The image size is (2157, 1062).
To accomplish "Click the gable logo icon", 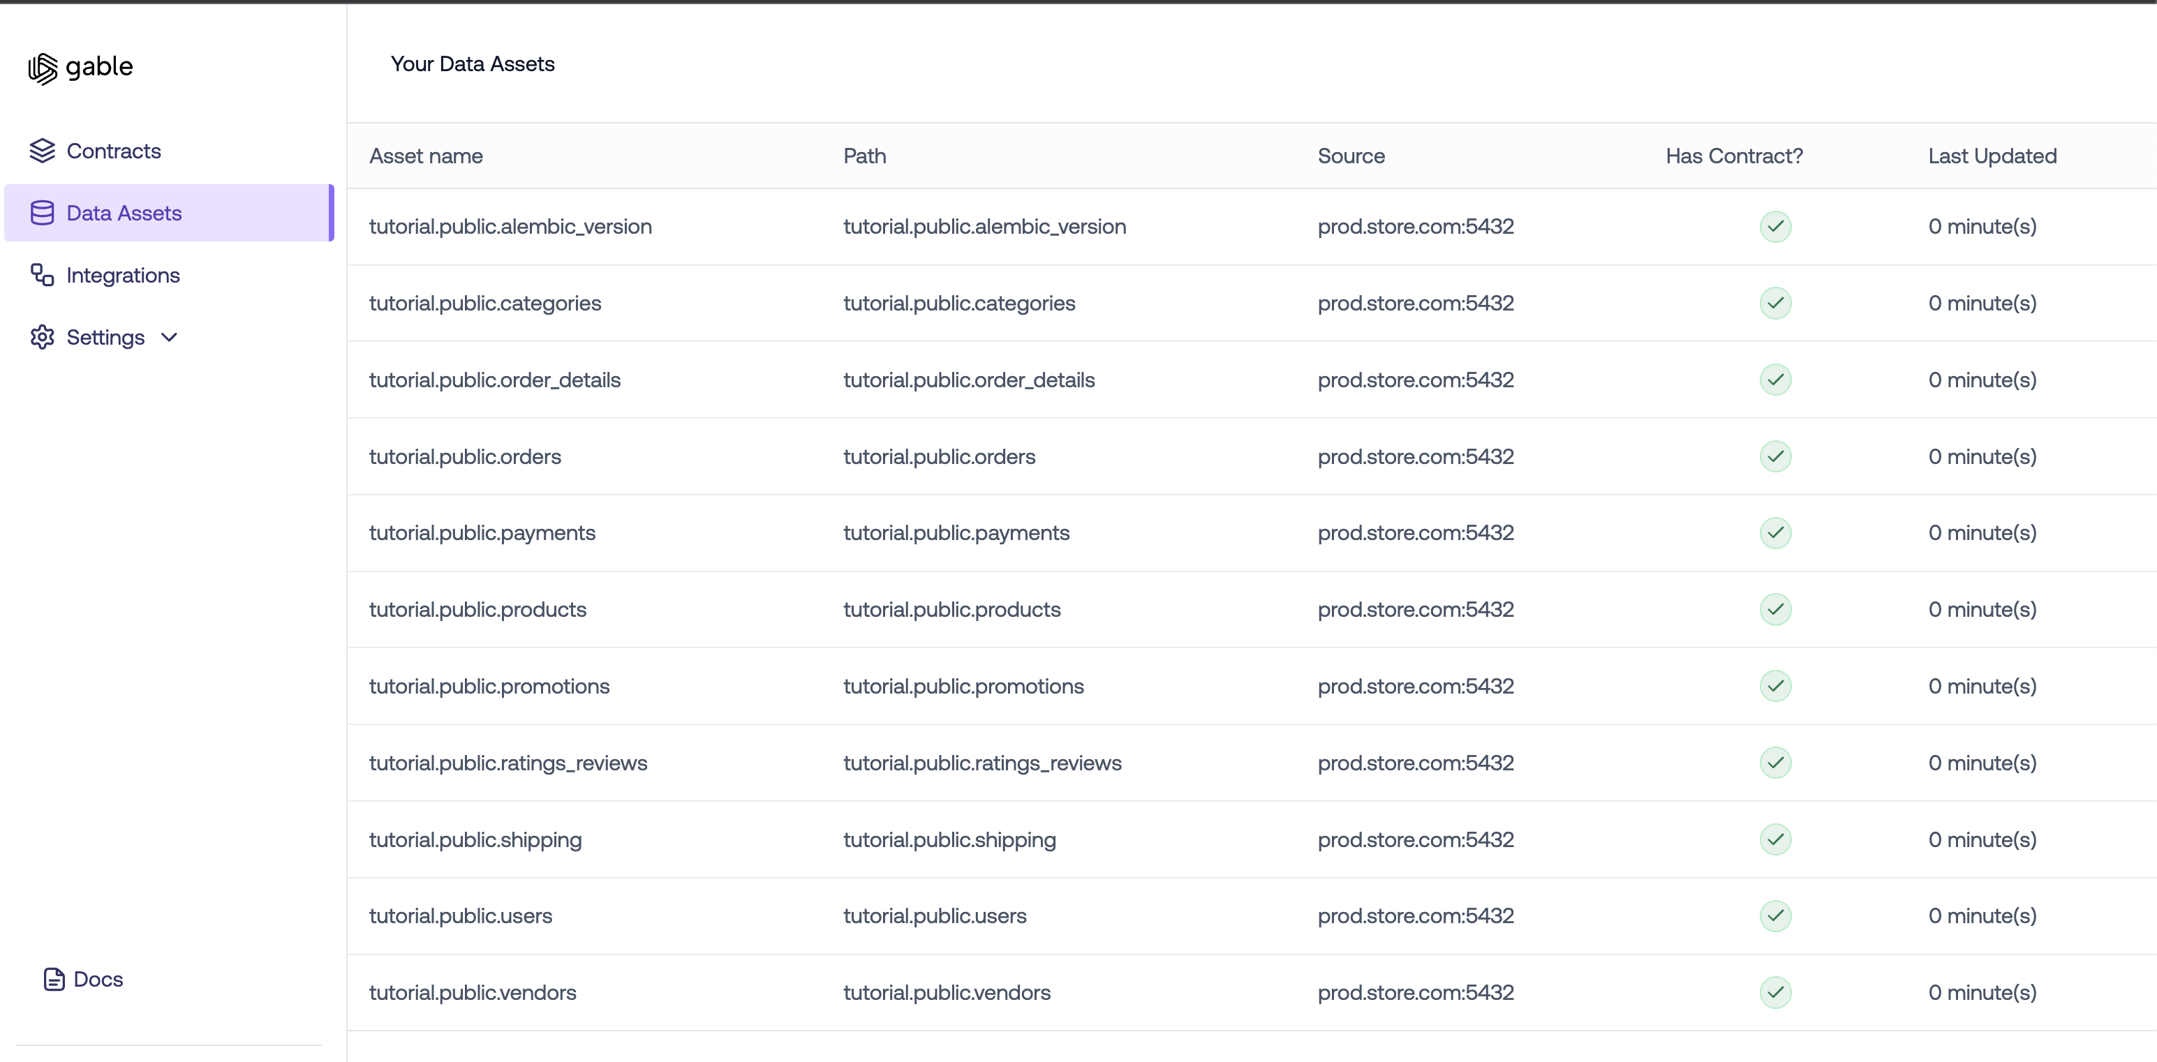I will coord(43,68).
